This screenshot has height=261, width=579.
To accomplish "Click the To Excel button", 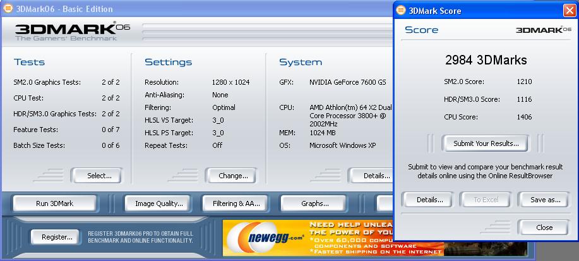I will (486, 200).
